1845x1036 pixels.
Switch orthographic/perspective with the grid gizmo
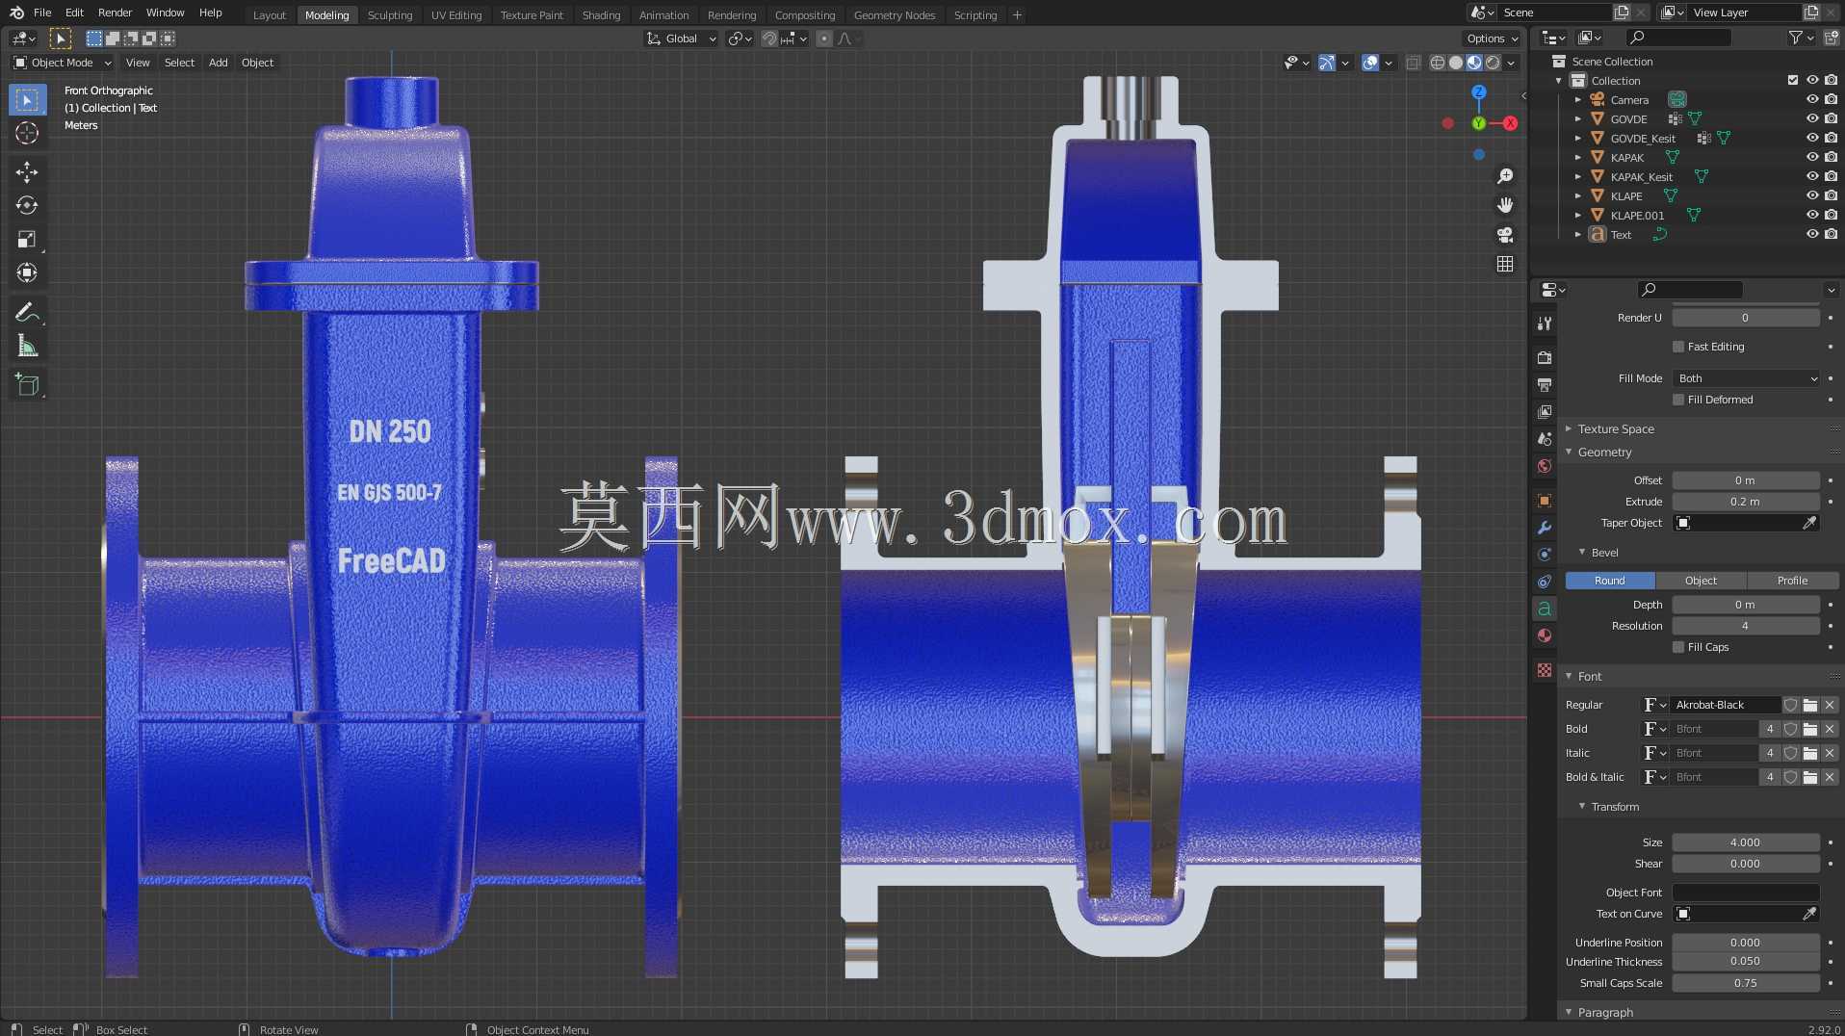click(x=1505, y=264)
